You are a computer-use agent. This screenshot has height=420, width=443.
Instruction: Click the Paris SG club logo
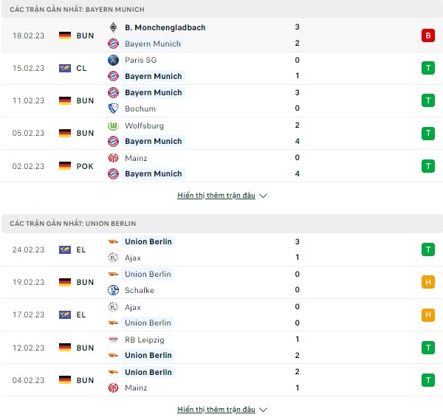[x=113, y=60]
